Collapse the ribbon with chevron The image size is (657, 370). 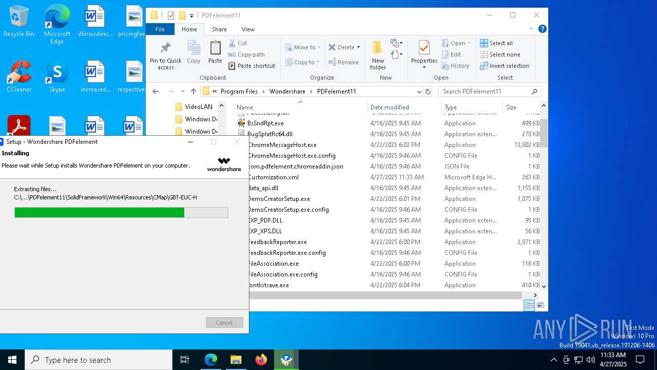(x=531, y=29)
